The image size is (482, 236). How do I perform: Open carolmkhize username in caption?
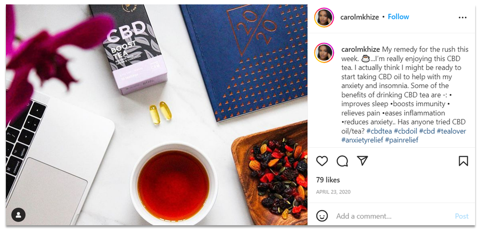click(361, 49)
